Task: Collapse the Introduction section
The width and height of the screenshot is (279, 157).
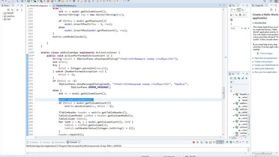Action: (253, 23)
